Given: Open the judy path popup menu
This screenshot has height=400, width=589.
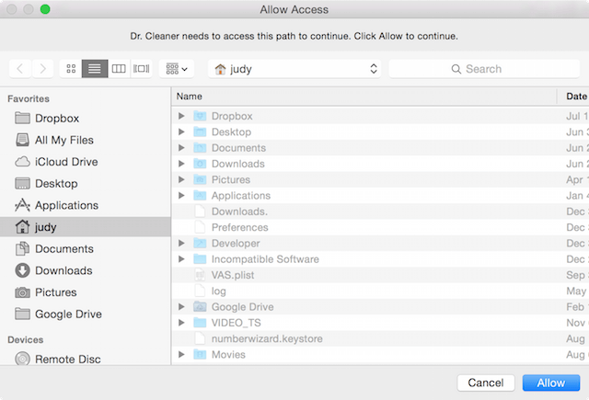Looking at the screenshot, I should click(294, 69).
